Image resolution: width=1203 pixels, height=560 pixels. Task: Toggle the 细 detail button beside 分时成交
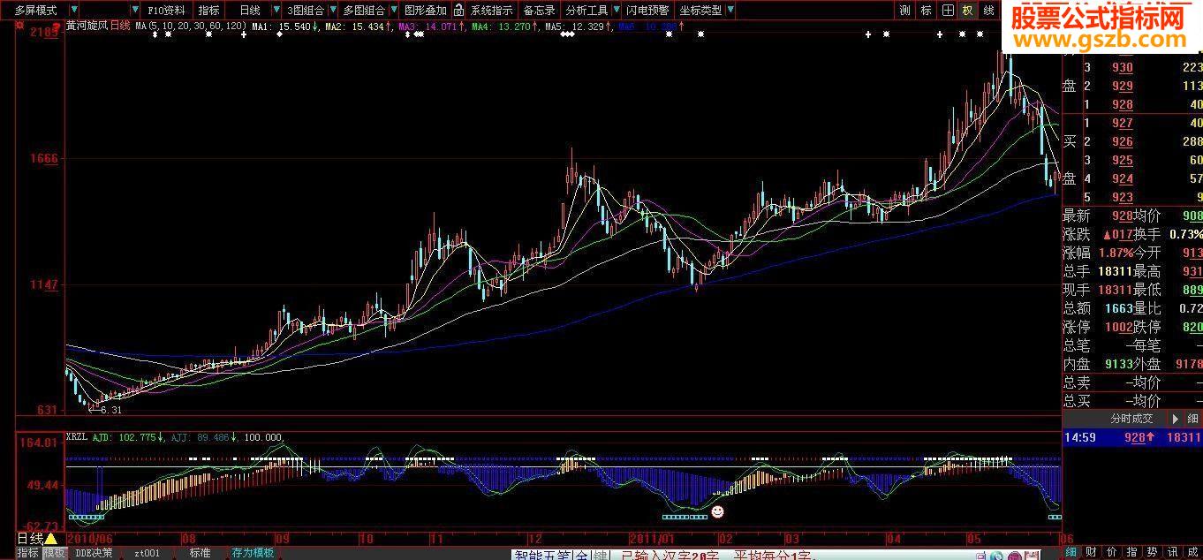click(x=1192, y=419)
